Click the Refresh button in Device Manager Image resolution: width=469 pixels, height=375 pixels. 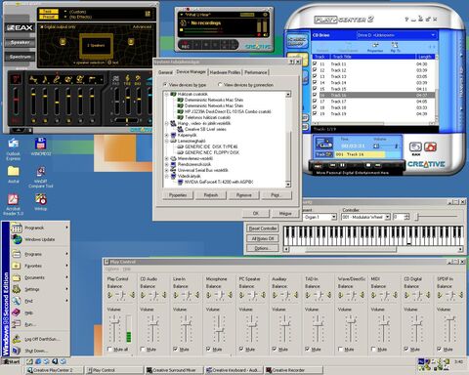(211, 195)
